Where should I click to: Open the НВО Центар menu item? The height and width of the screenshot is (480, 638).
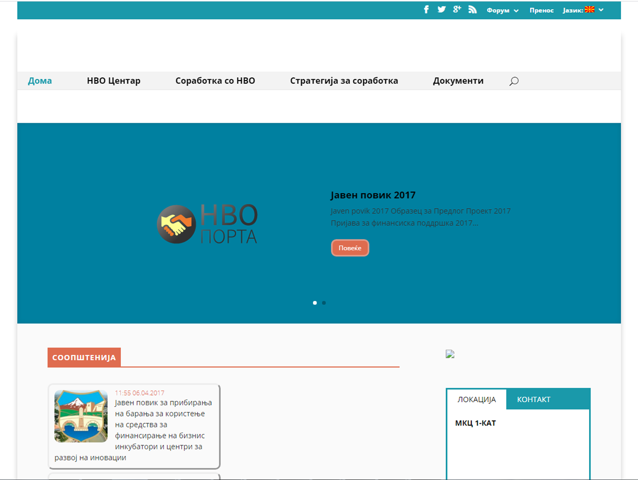pos(114,81)
